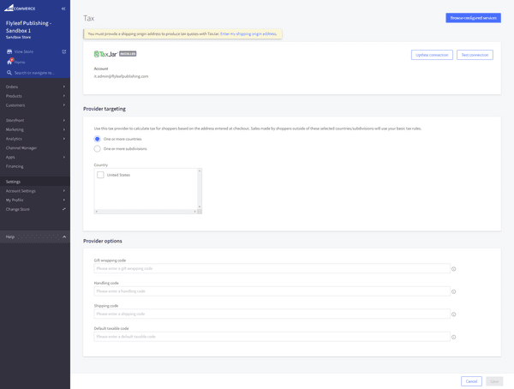This screenshot has height=389, width=514.
Task: Click the info icon beside Gift wrapping code
Action: (453, 268)
